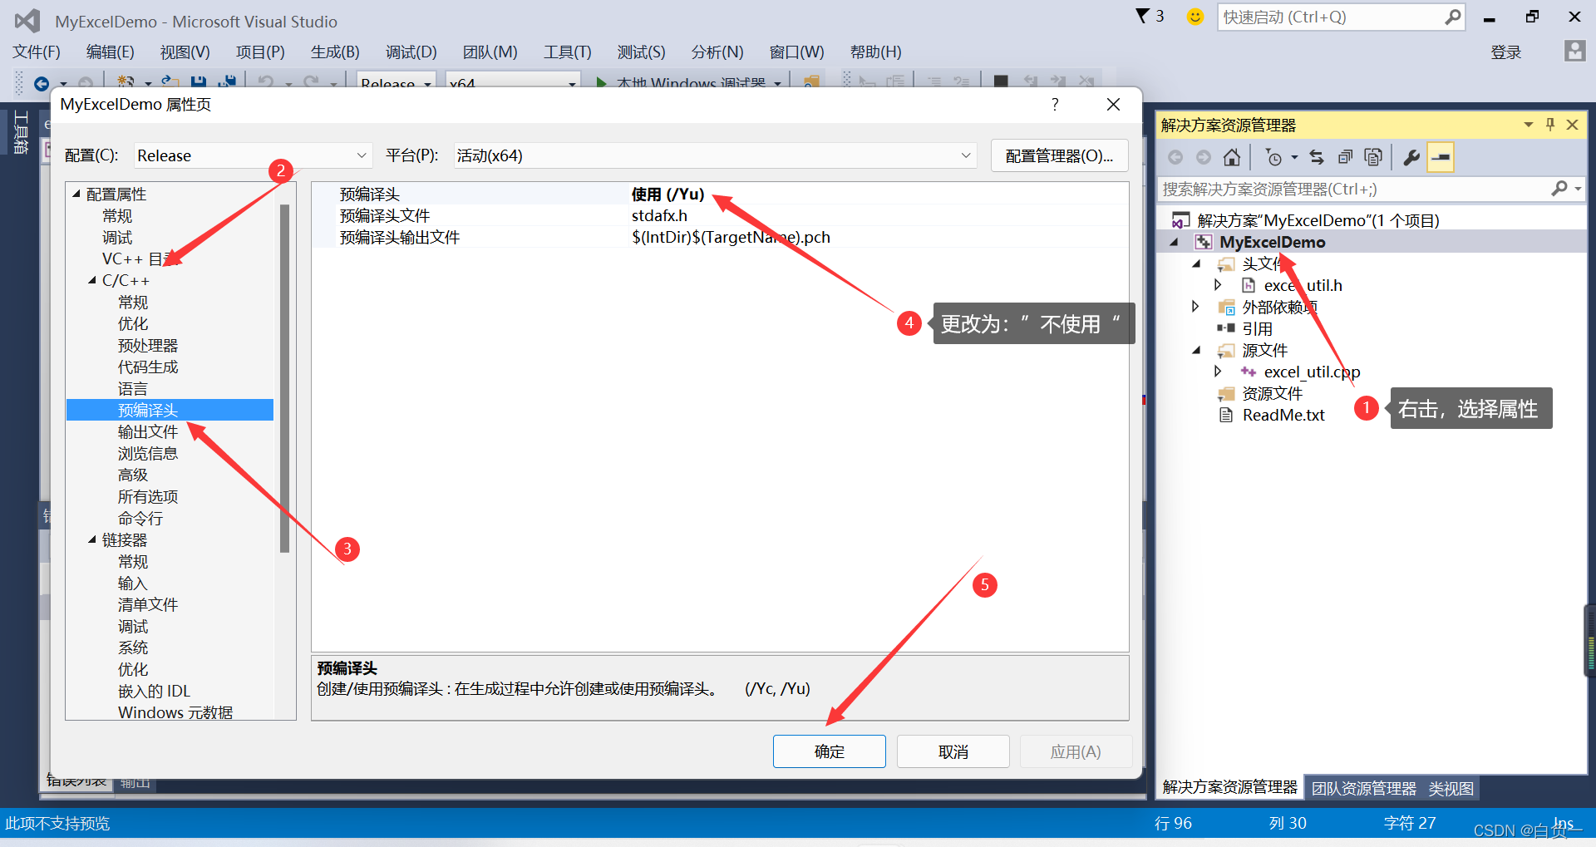Click the pending changes filter clock icon

(x=1273, y=157)
